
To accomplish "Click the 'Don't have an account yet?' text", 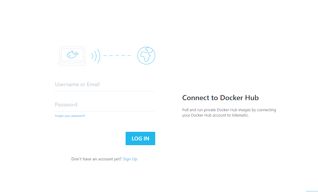I will 96,159.
